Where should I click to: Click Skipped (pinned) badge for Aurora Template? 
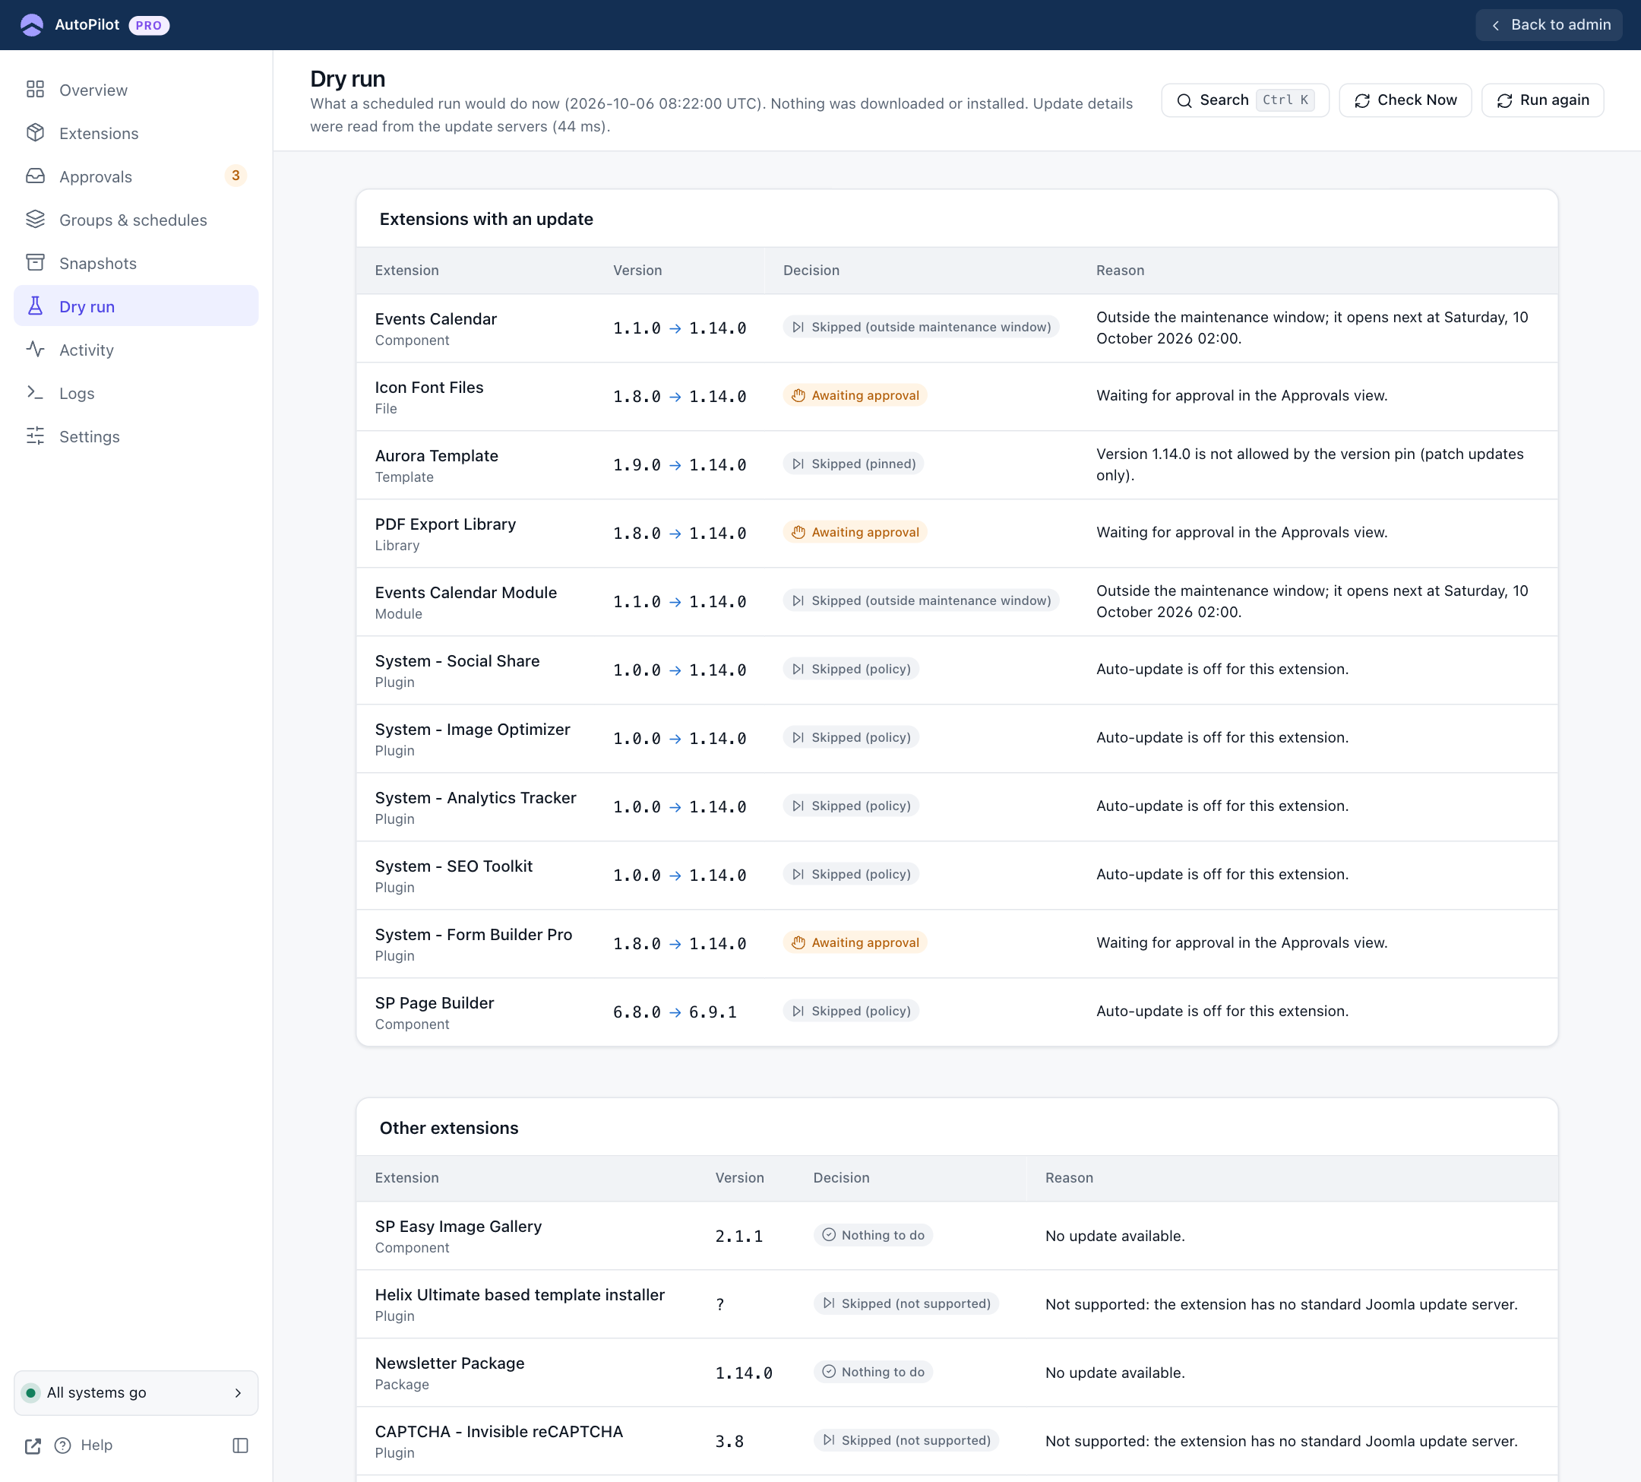(853, 464)
